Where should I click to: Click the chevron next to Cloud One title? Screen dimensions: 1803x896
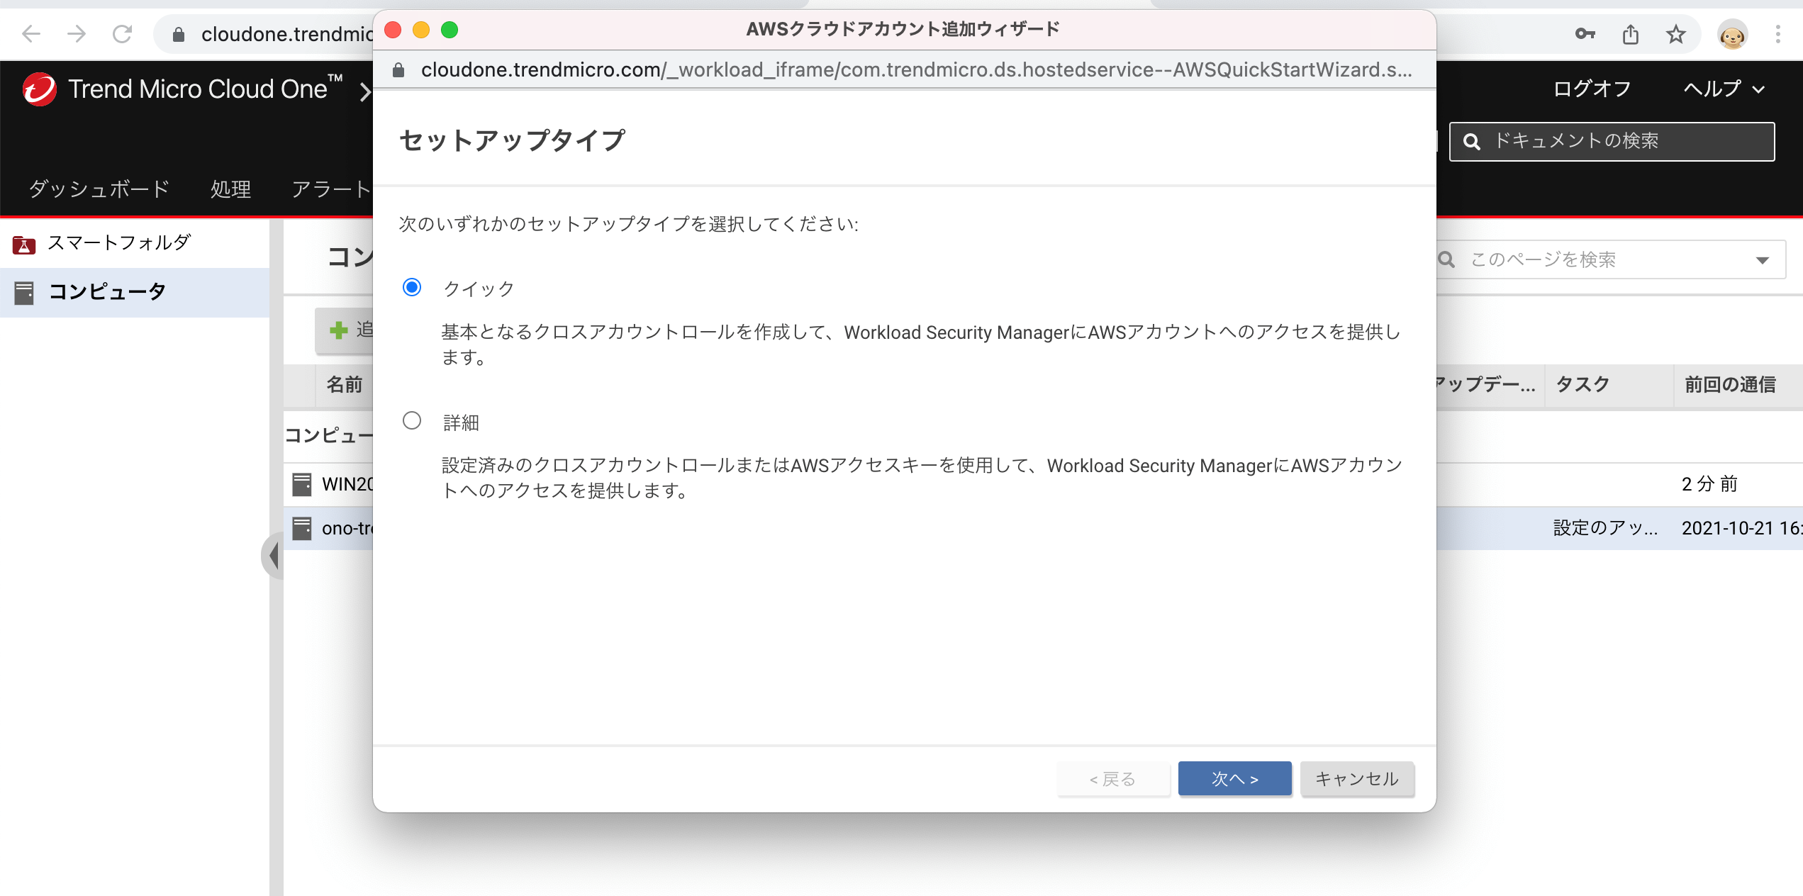coord(364,91)
